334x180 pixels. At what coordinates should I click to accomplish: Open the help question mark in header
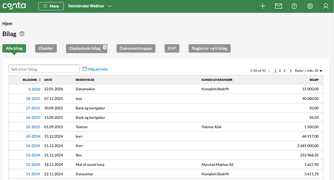pos(294,6)
